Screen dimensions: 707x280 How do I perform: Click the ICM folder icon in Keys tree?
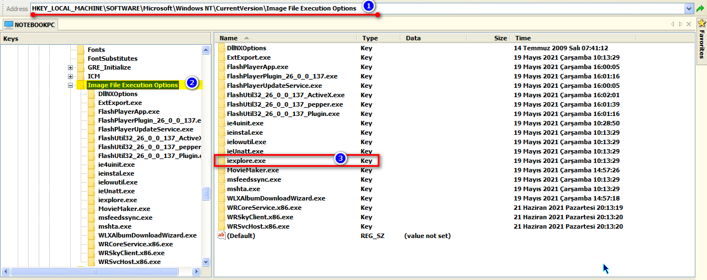(x=81, y=76)
